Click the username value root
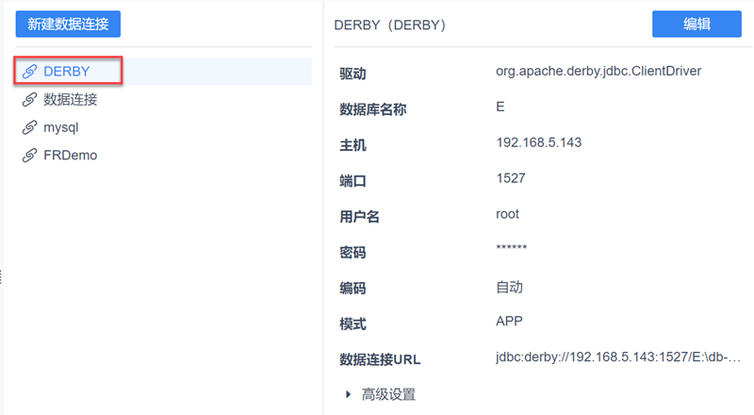Viewport: 754px width, 415px height. point(507,214)
